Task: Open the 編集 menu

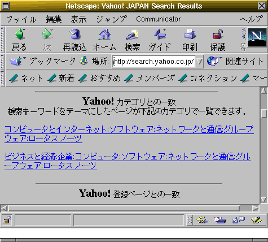Action: tap(54, 19)
